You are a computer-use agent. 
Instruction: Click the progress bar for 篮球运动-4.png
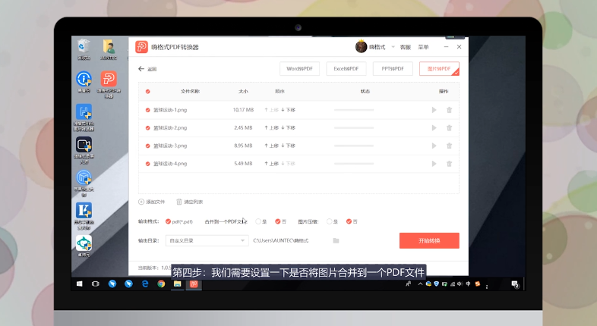point(354,164)
